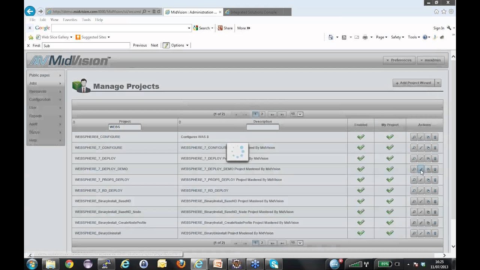The height and width of the screenshot is (270, 480).
Task: Open Google Chrome from the taskbar
Action: pyautogui.click(x=69, y=264)
